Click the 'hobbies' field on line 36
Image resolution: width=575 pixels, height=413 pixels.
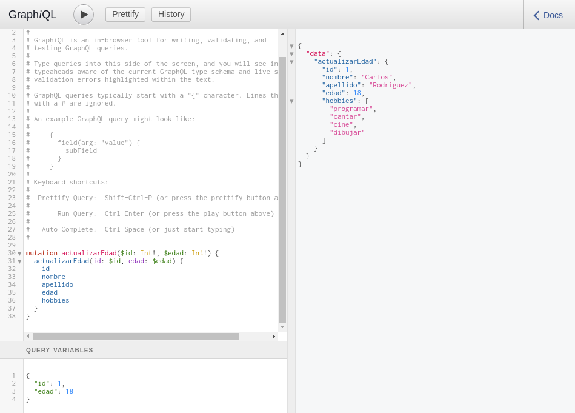tap(55, 300)
